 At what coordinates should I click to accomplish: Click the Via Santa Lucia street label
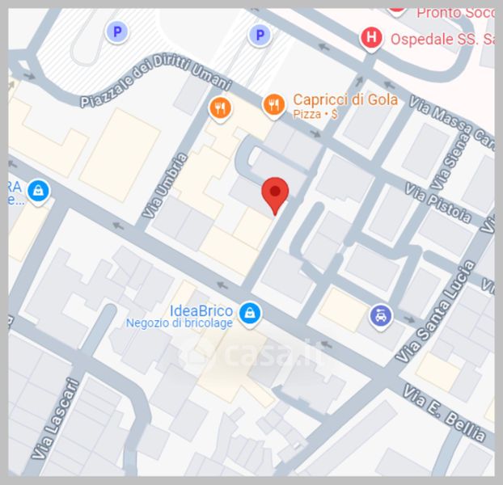coord(435,311)
